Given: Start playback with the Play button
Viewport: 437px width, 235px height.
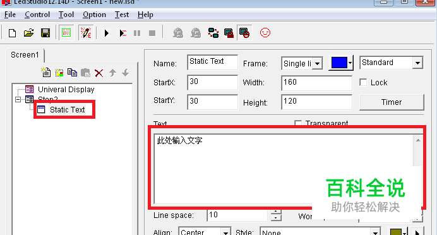Looking at the screenshot, I should 107,33.
